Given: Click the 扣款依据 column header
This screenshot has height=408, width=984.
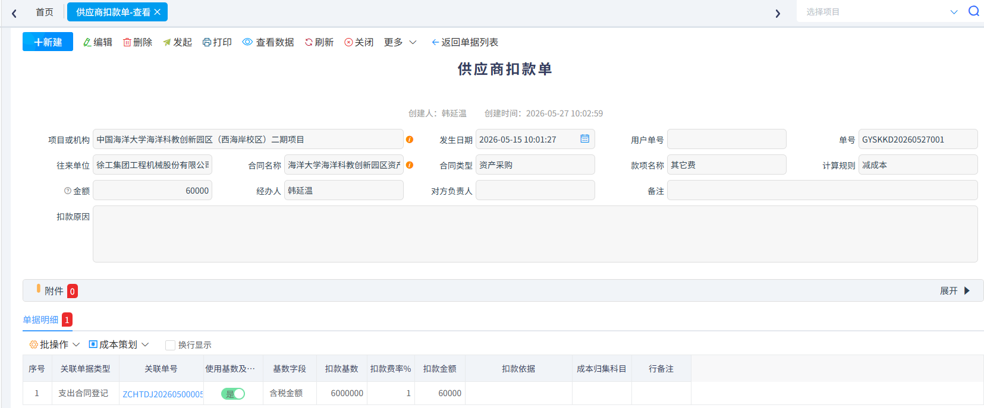Looking at the screenshot, I should tap(518, 369).
